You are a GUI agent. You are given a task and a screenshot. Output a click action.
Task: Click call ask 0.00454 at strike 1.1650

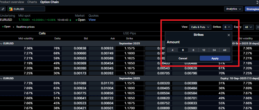pyautogui.click(x=101, y=63)
